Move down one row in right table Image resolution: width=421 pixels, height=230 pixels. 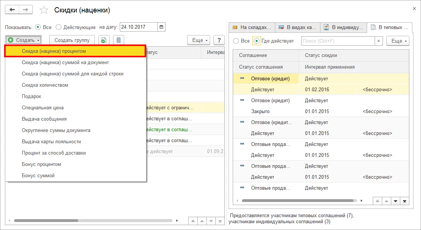tap(395, 201)
